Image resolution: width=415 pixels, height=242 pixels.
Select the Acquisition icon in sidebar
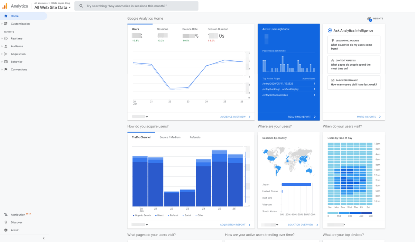click(6, 54)
